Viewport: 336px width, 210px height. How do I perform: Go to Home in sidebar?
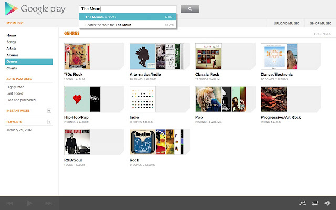(x=11, y=35)
